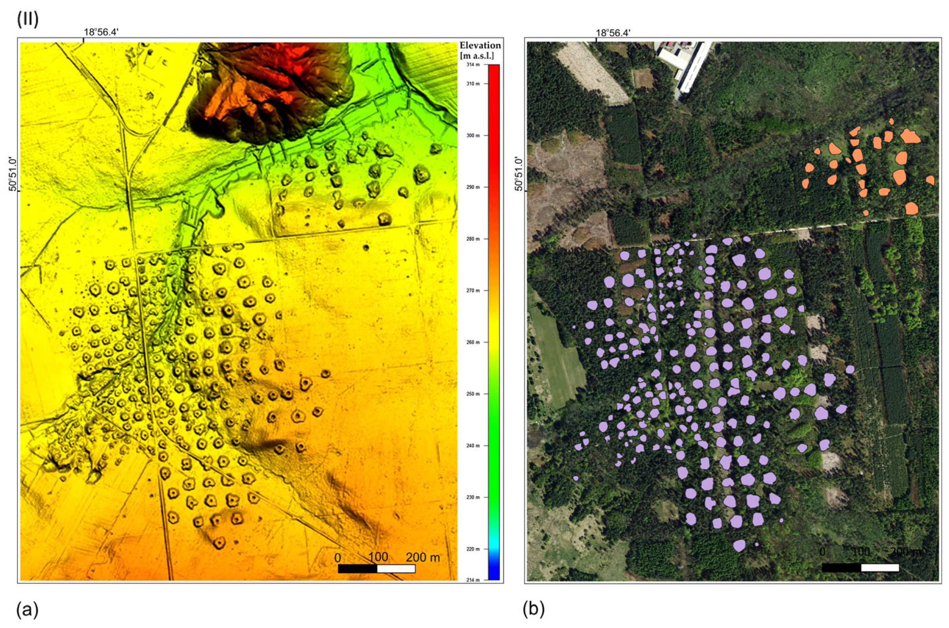
Task: Click the longitude label above aerial photo
Action: [613, 32]
